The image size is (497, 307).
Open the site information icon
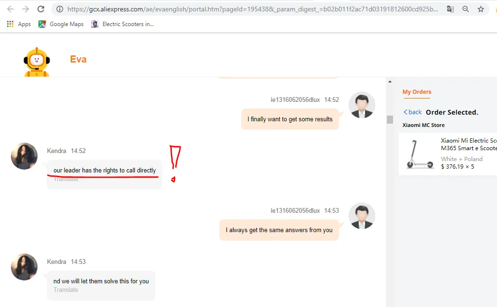pyautogui.click(x=59, y=9)
